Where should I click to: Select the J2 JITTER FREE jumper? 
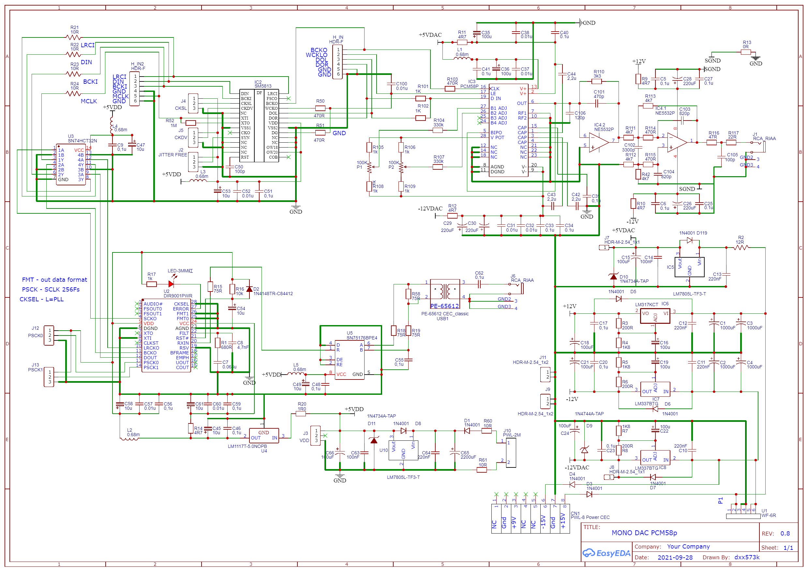tap(193, 162)
